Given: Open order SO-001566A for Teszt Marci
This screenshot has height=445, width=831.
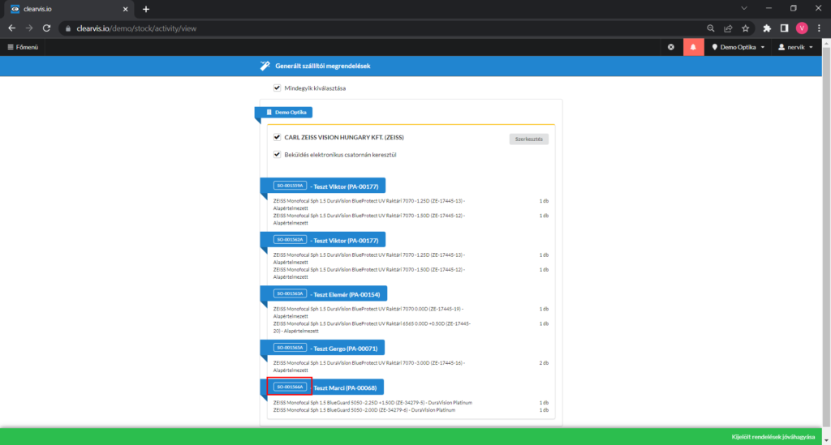Looking at the screenshot, I should coord(289,387).
